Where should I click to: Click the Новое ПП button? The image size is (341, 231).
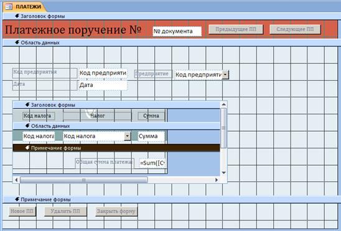tap(22, 211)
